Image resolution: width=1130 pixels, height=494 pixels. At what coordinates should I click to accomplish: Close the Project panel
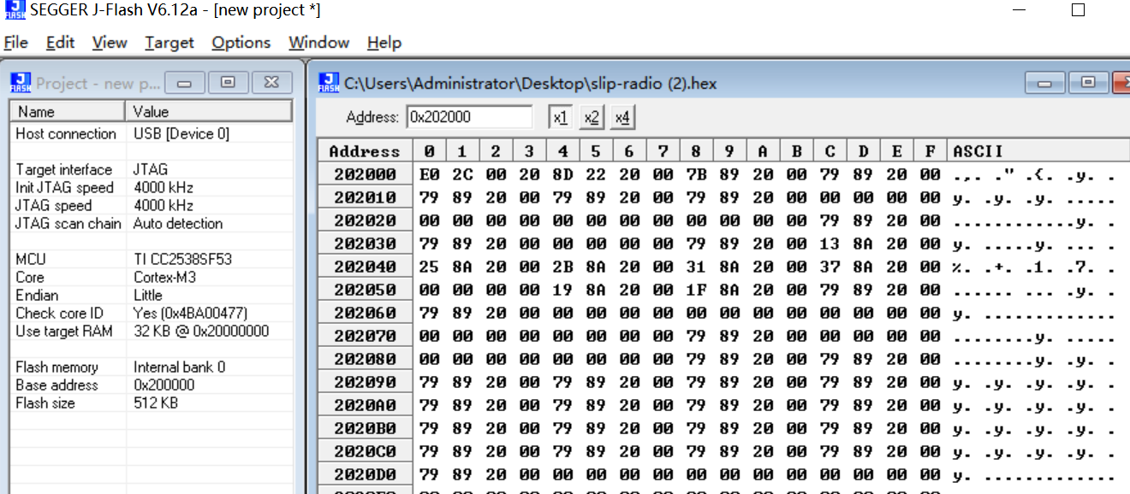click(271, 82)
